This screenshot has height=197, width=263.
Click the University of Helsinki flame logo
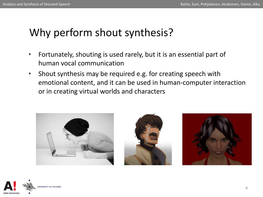pos(29,187)
